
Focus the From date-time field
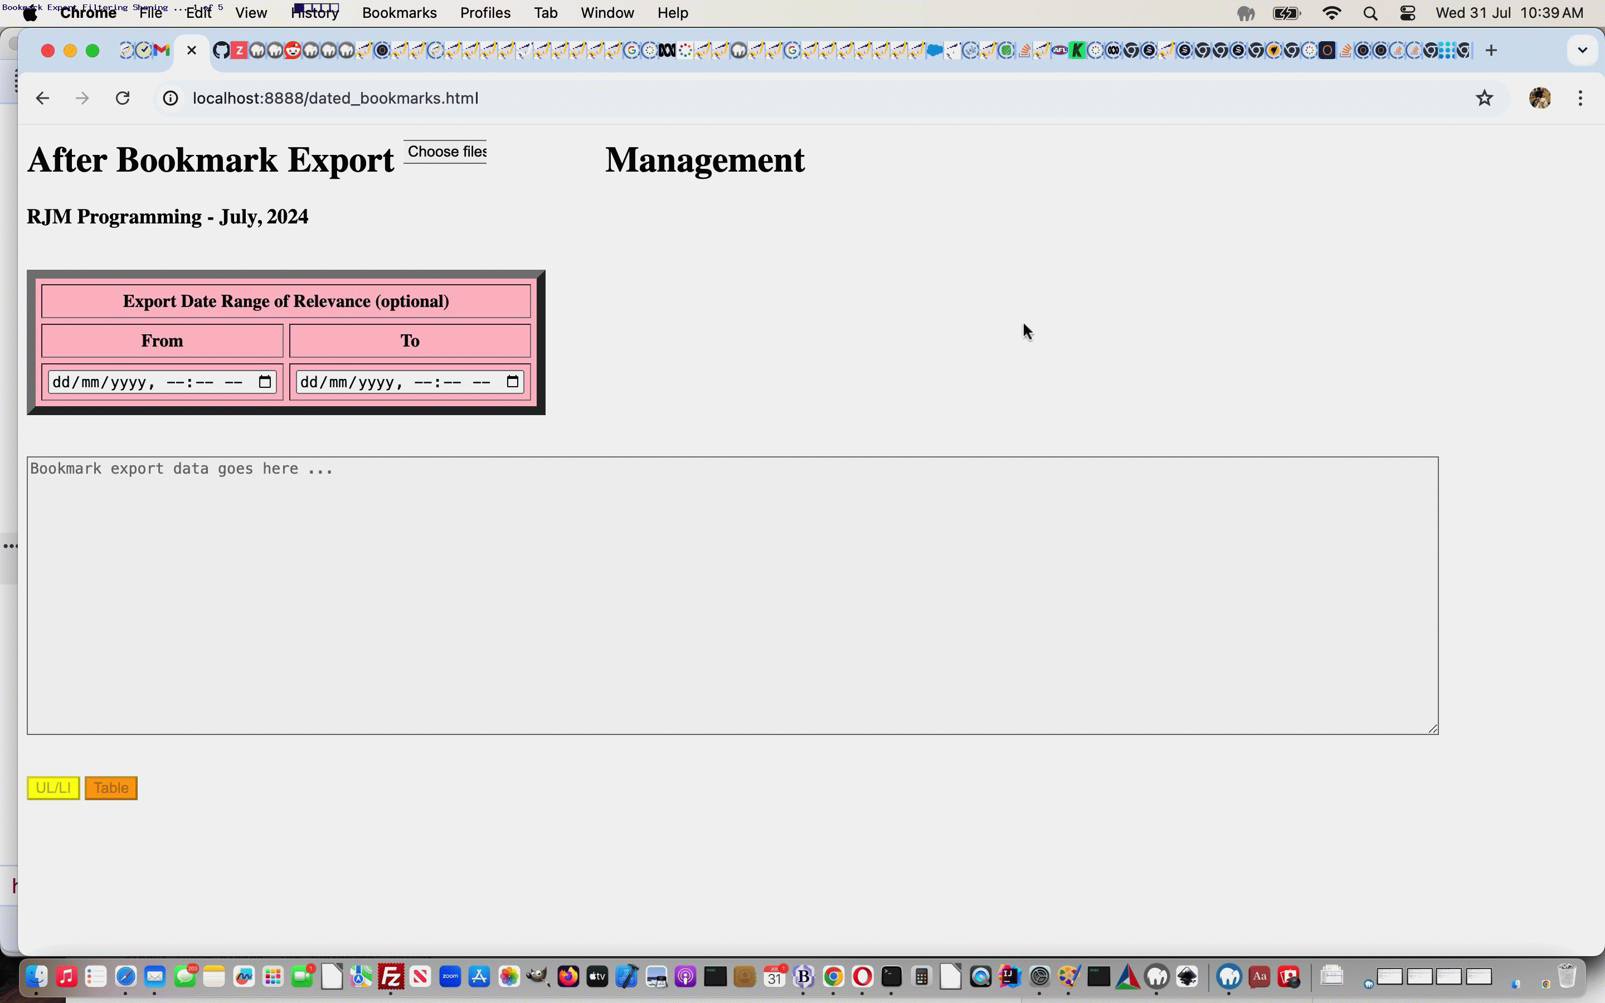pyautogui.click(x=162, y=382)
